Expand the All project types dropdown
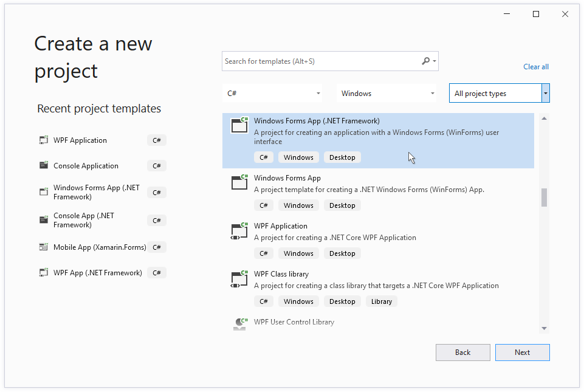This screenshot has height=392, width=584. (545, 94)
